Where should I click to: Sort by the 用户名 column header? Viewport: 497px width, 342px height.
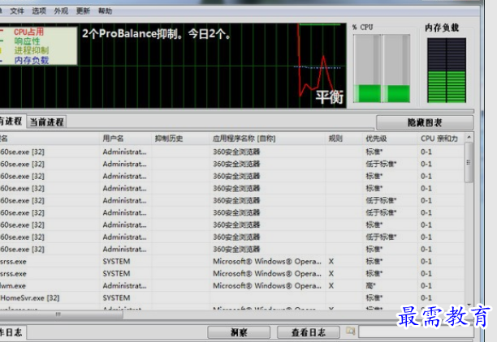(x=126, y=139)
